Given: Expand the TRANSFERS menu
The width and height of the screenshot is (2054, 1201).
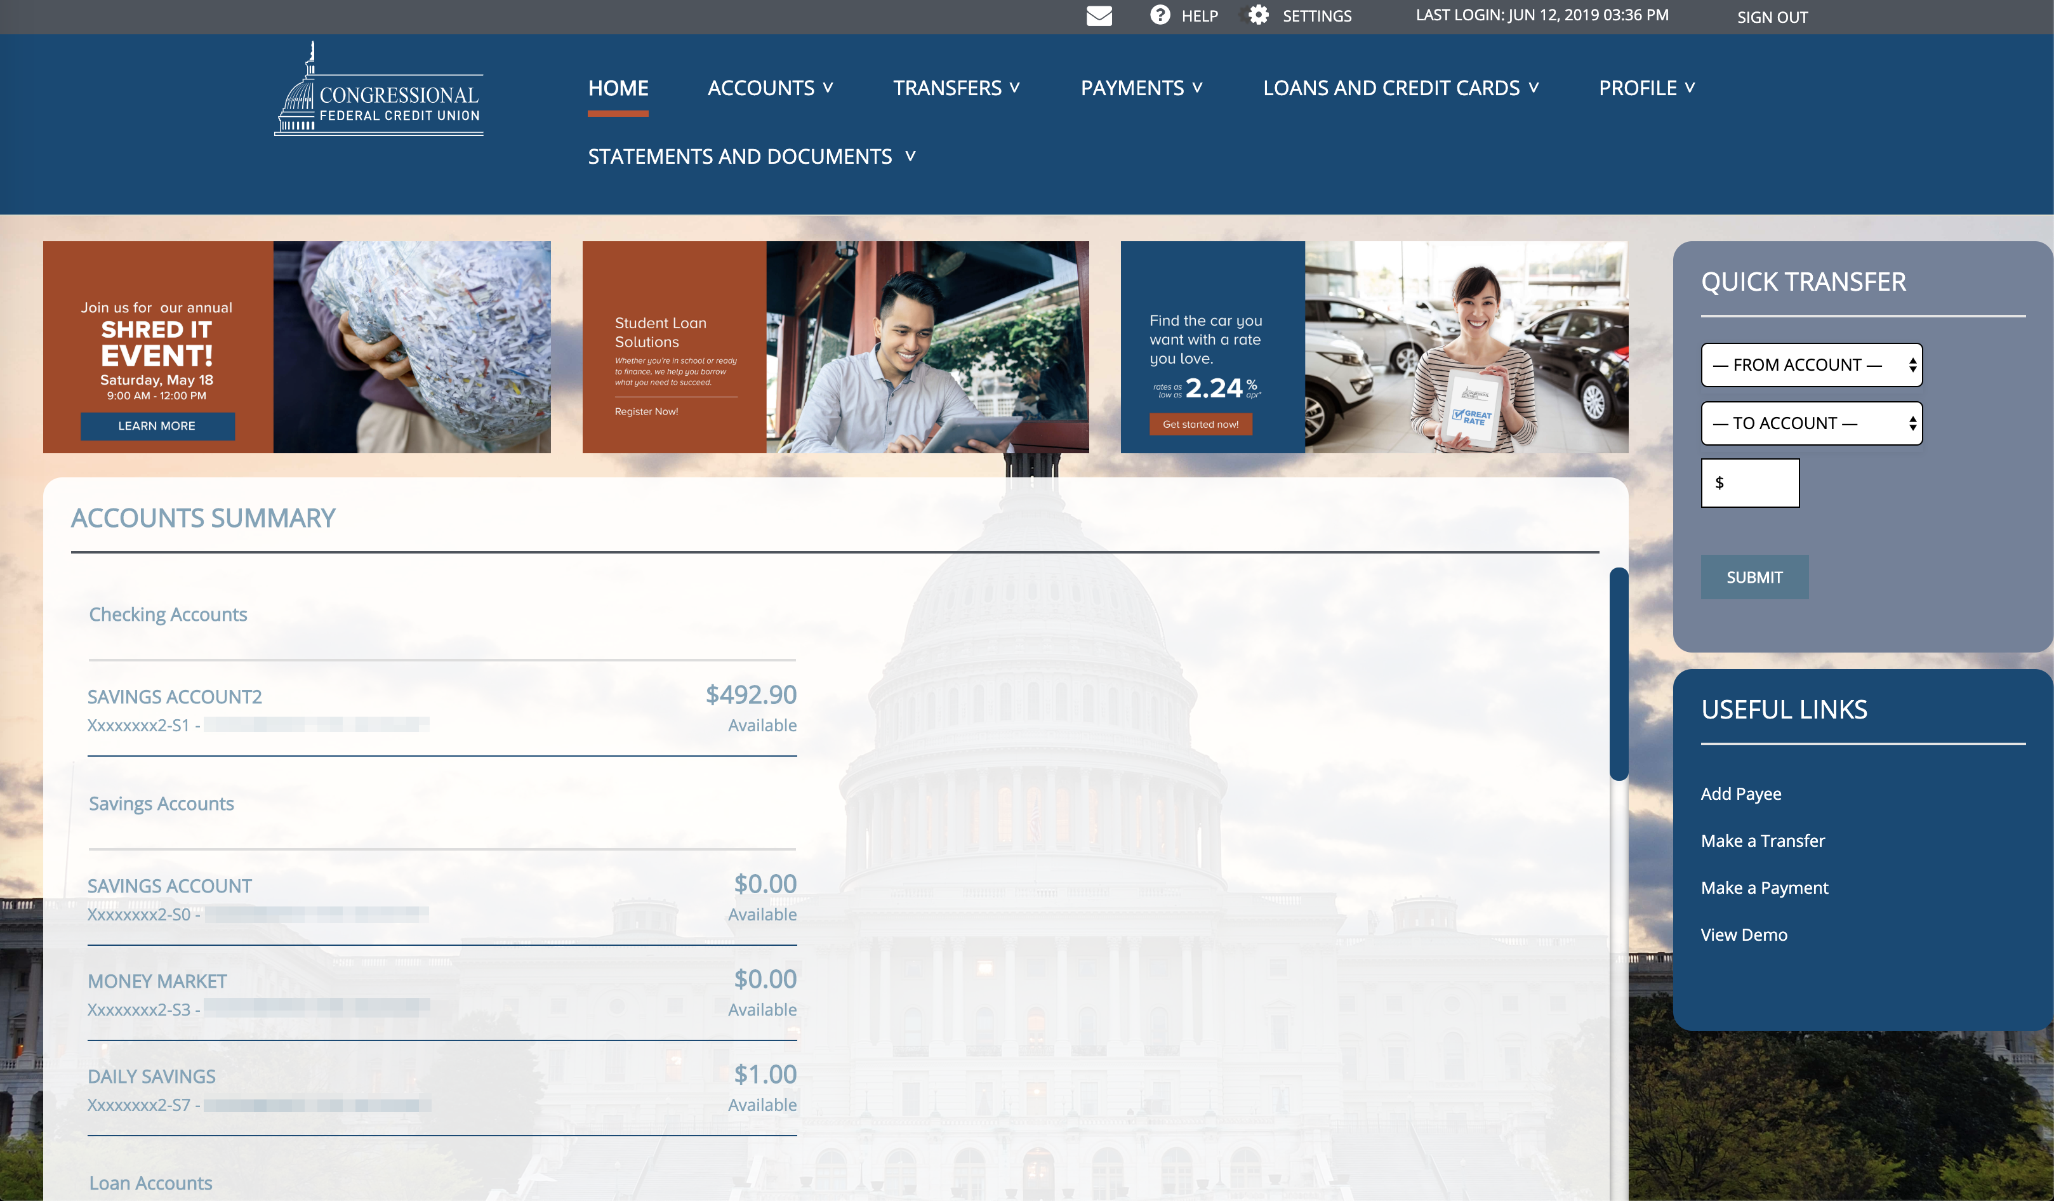Looking at the screenshot, I should [956, 88].
